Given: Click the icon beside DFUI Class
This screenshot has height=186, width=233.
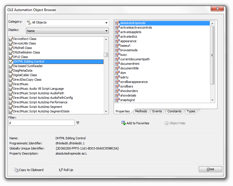Looking at the screenshot, I should (x=11, y=57).
